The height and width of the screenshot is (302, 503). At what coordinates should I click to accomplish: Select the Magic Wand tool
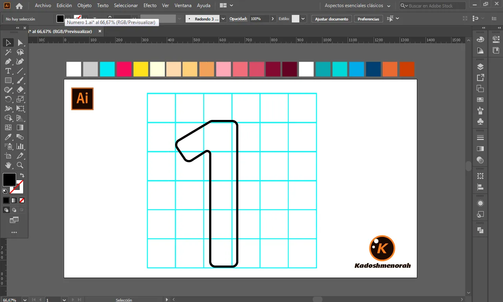pyautogui.click(x=8, y=52)
